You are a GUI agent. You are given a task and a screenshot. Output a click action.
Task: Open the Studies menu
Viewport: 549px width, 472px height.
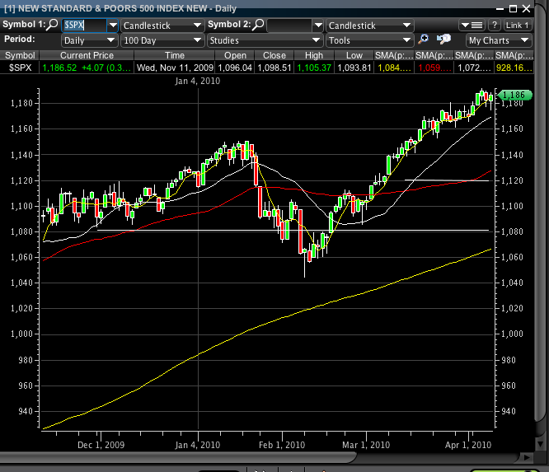coord(264,40)
